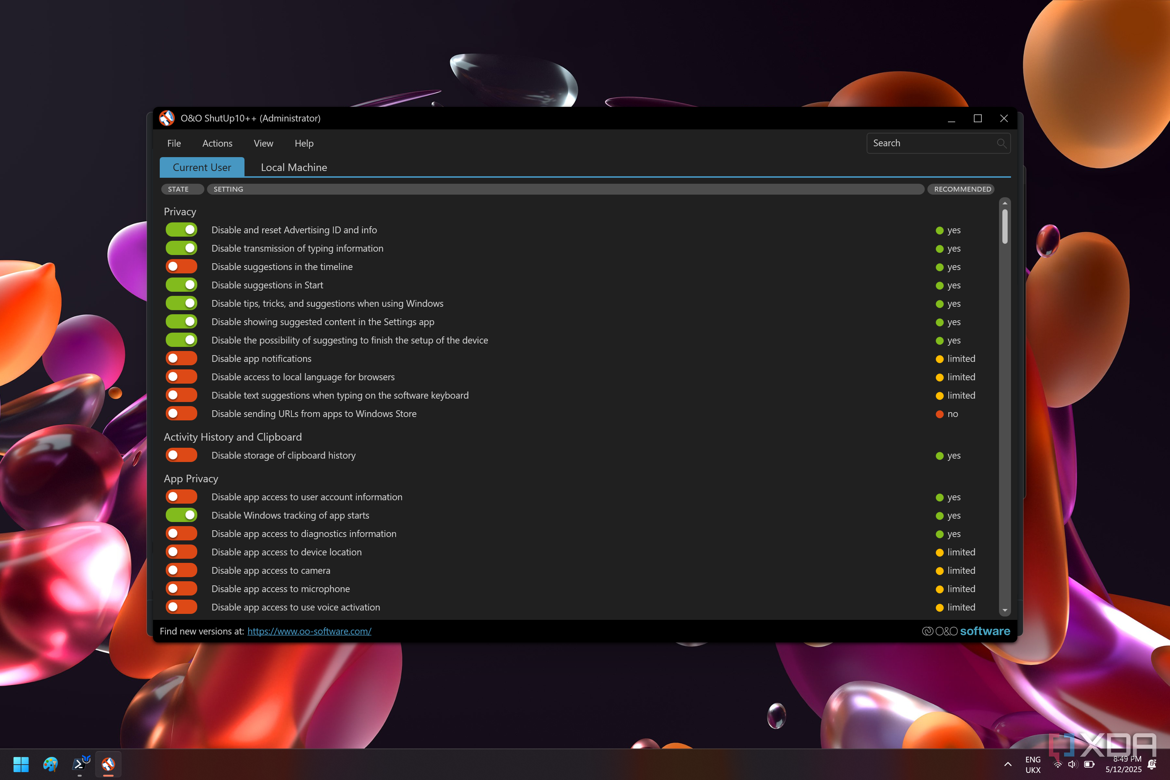Open the PowerShell taskbar icon
The width and height of the screenshot is (1170, 780).
79,763
